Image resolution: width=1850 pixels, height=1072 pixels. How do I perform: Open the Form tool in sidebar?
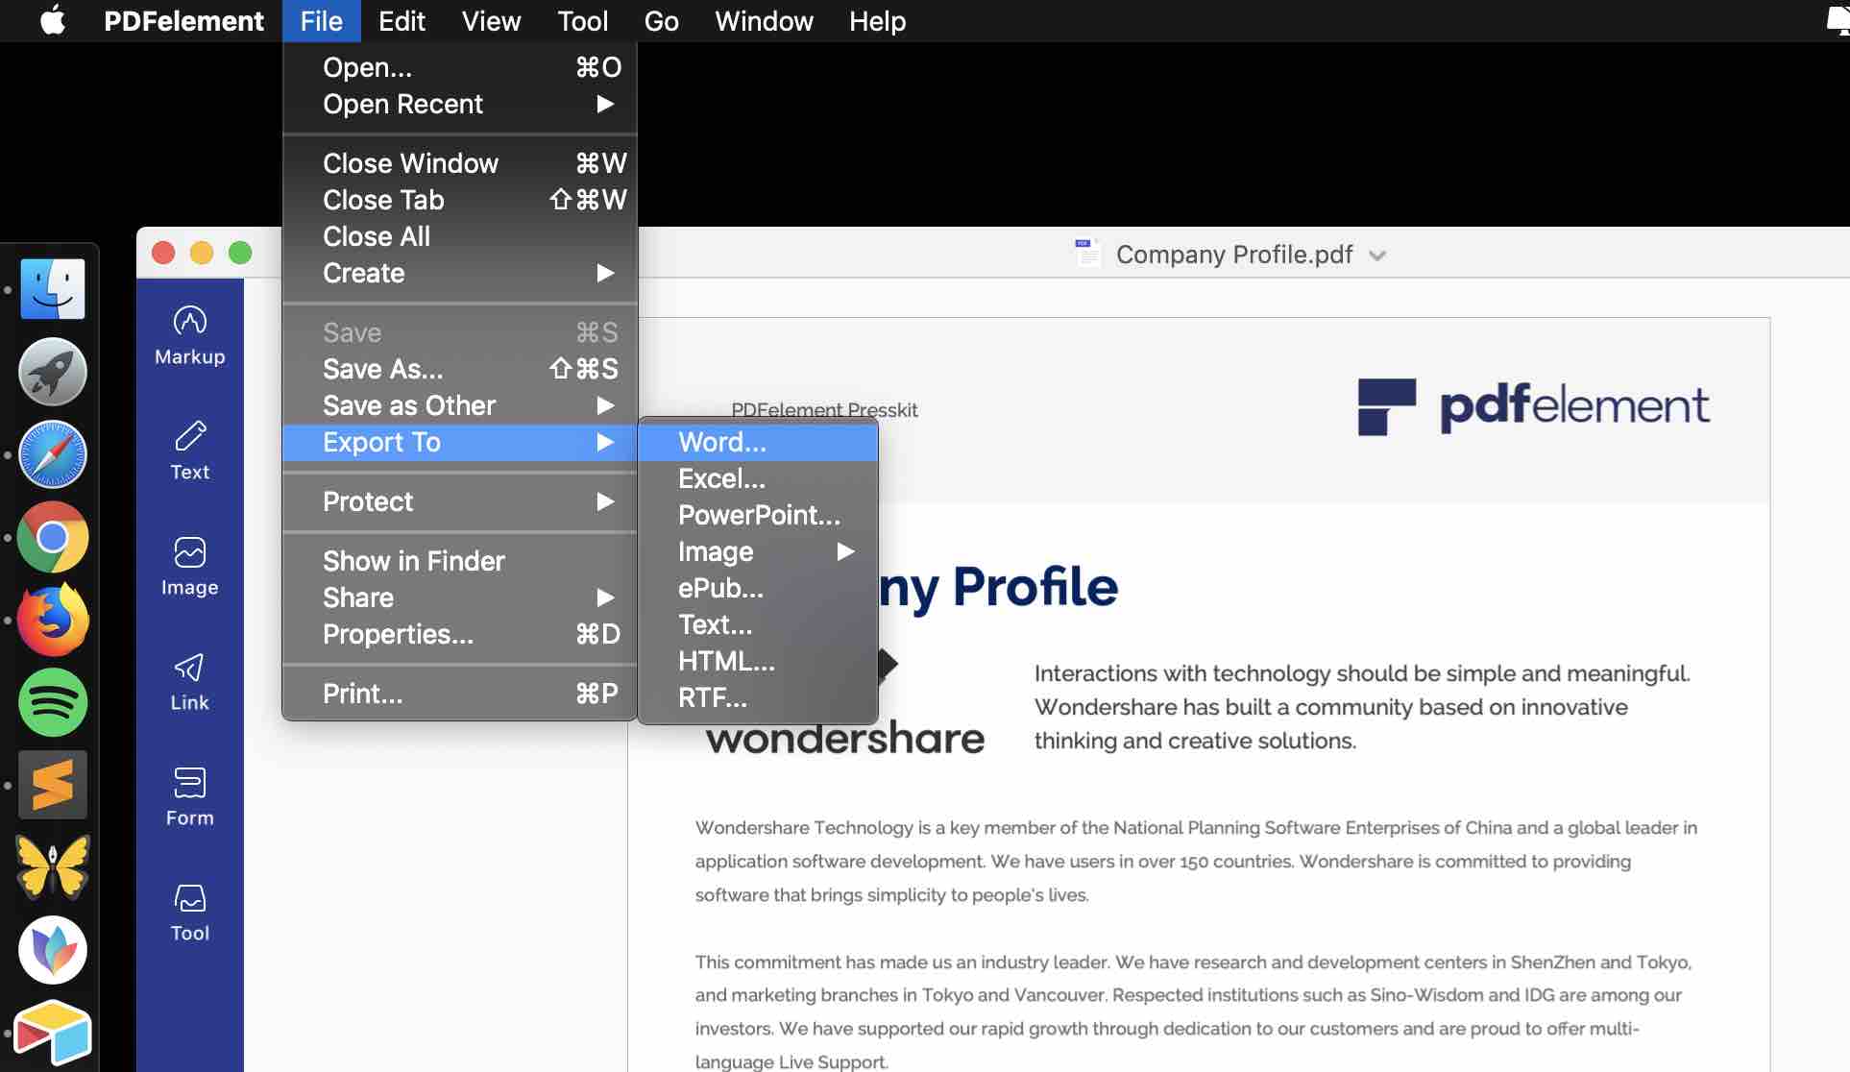pos(190,797)
